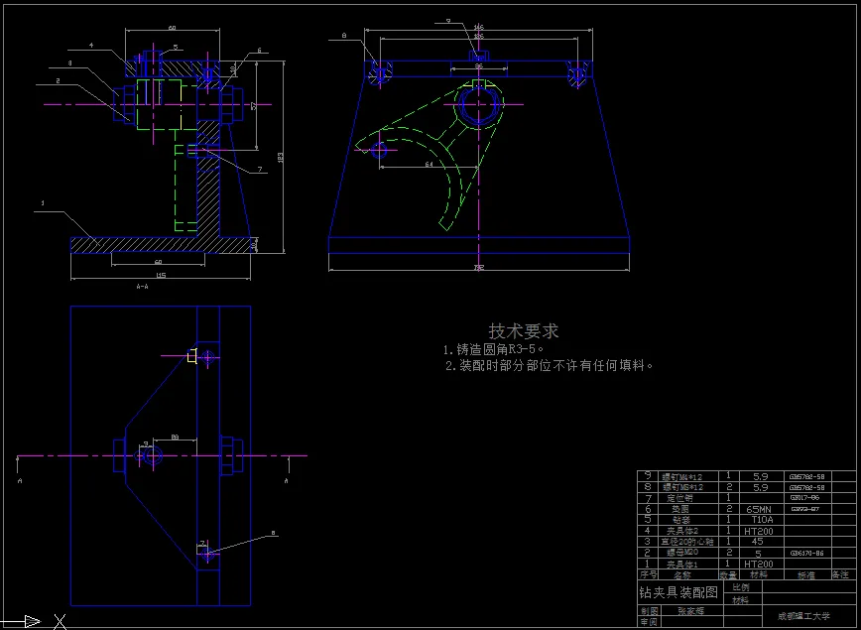861x630 pixels.
Task: Click callout number 8 in the plan view
Action: tap(273, 533)
